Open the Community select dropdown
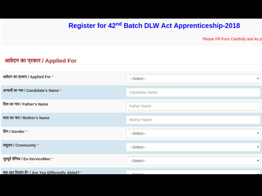 [193, 147]
